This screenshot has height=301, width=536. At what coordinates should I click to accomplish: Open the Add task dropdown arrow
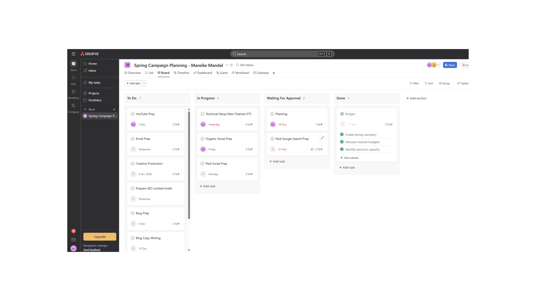[x=144, y=83]
